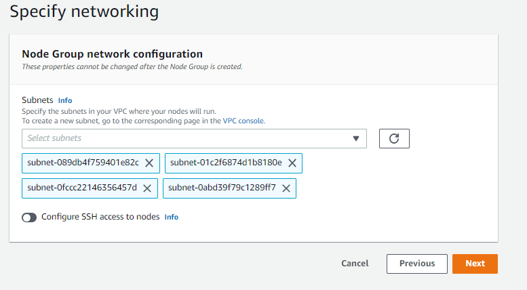Remove subnet-089db4f759401e82c with its X icon
The width and height of the screenshot is (527, 290).
pos(149,163)
